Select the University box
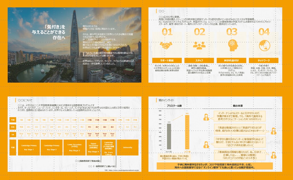The image size is (293, 180). (128, 147)
